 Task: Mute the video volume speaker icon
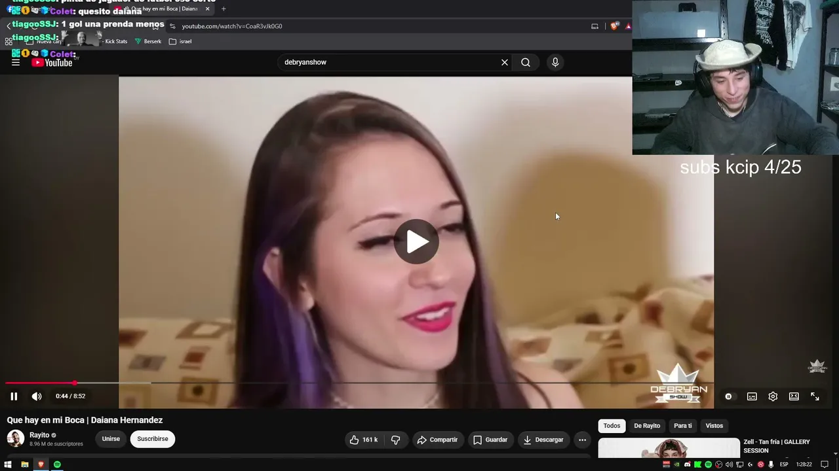37,396
